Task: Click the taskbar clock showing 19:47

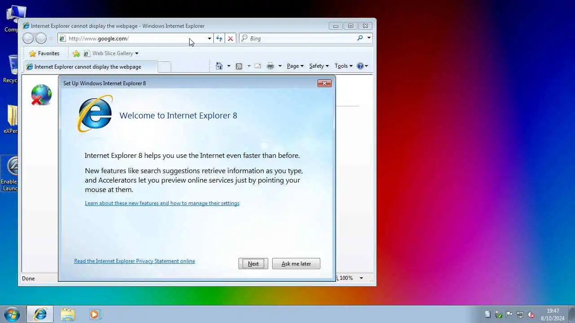Action: coord(553,314)
